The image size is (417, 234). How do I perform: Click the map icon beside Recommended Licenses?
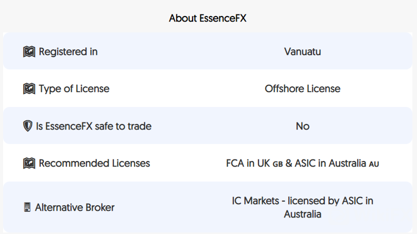29,163
